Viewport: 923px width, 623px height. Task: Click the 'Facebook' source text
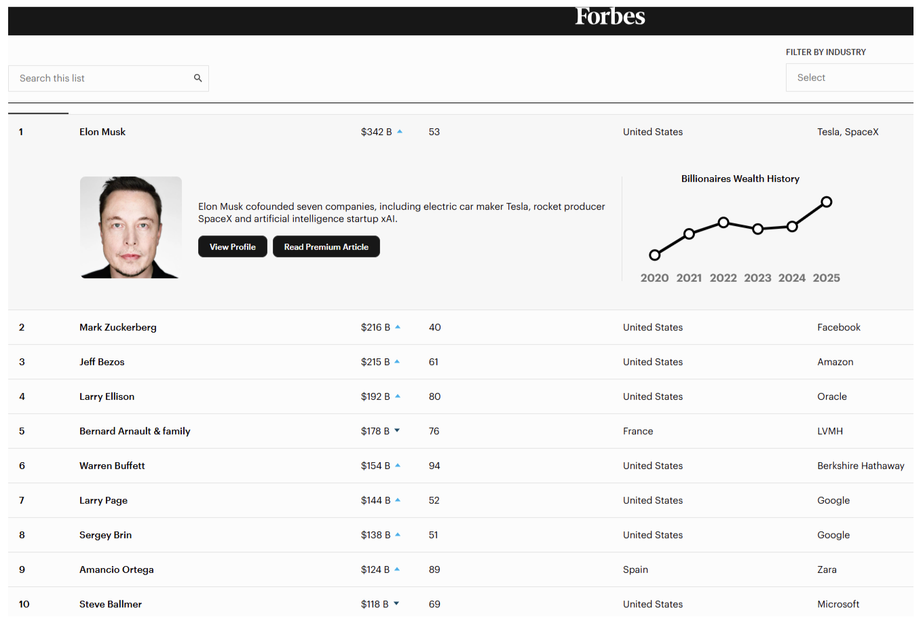[x=839, y=327]
